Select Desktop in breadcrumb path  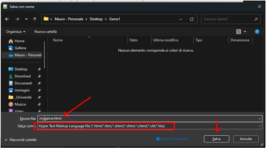[x=96, y=19]
